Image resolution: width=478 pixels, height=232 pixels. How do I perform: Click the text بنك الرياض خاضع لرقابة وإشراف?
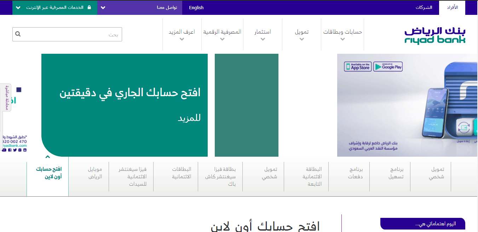click(x=373, y=143)
